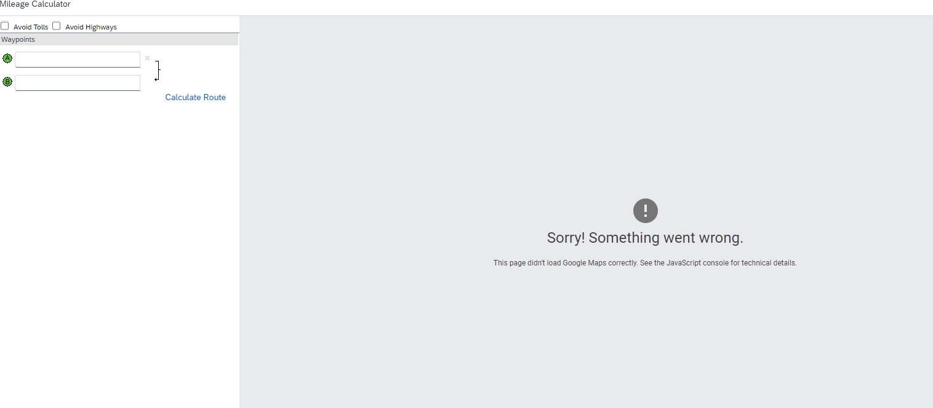Click the Mileage Calculator page title
The height and width of the screenshot is (408, 933).
click(35, 4)
